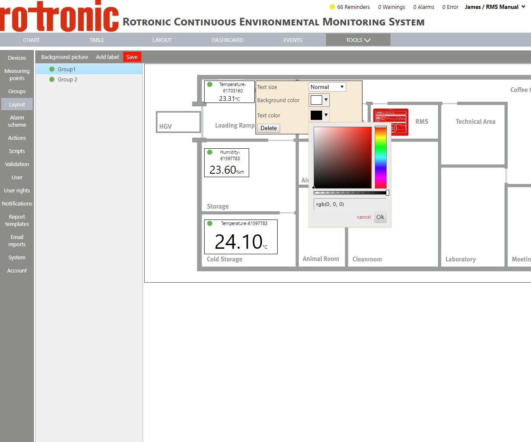Select the Group1 tree row
This screenshot has height=442, width=531.
[x=89, y=69]
